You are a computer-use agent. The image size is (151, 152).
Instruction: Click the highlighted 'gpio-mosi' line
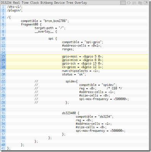pos(82,57)
